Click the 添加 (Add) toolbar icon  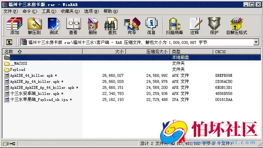[15, 26]
